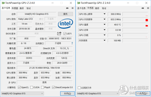151x97 pixels.
Task: Click the Kaby Lake GT2 architecture field
Action: 25,19
